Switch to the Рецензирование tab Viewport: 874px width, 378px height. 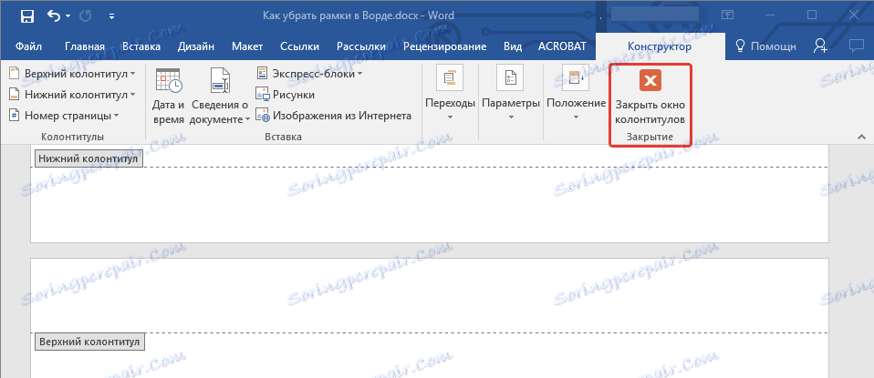(x=445, y=46)
